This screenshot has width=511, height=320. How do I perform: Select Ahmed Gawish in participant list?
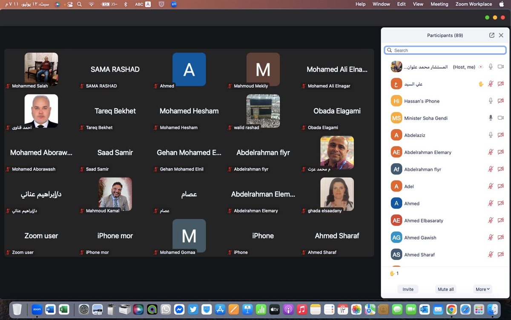click(x=445, y=237)
